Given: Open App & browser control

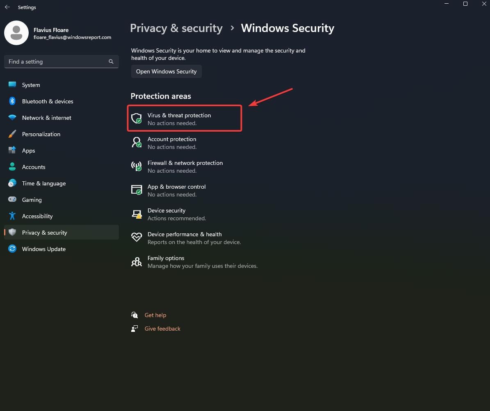Looking at the screenshot, I should coord(176,190).
